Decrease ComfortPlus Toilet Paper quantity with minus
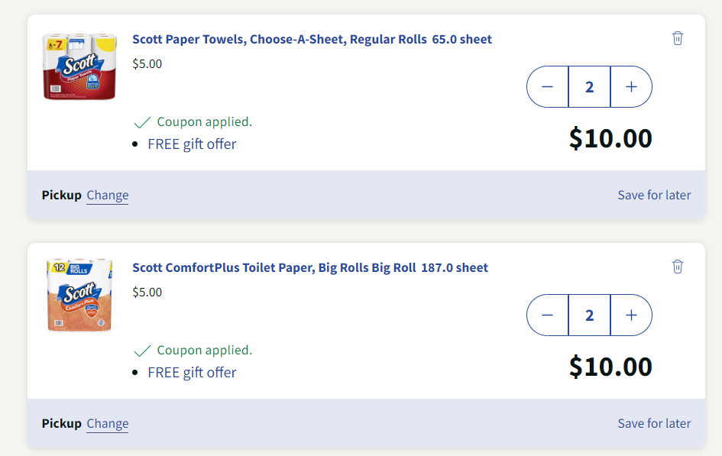Image resolution: width=722 pixels, height=456 pixels. (547, 315)
